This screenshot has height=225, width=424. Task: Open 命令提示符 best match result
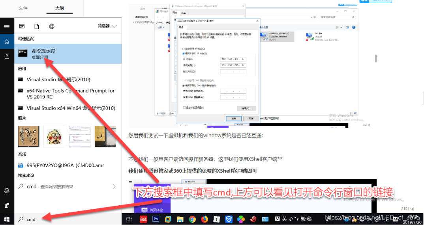click(x=68, y=54)
